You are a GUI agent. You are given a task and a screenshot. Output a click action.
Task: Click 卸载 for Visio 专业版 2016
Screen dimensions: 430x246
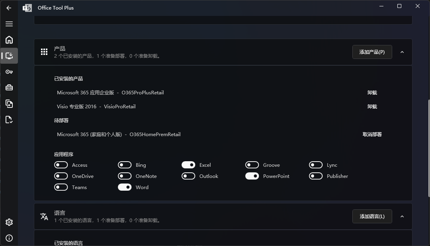pos(372,106)
